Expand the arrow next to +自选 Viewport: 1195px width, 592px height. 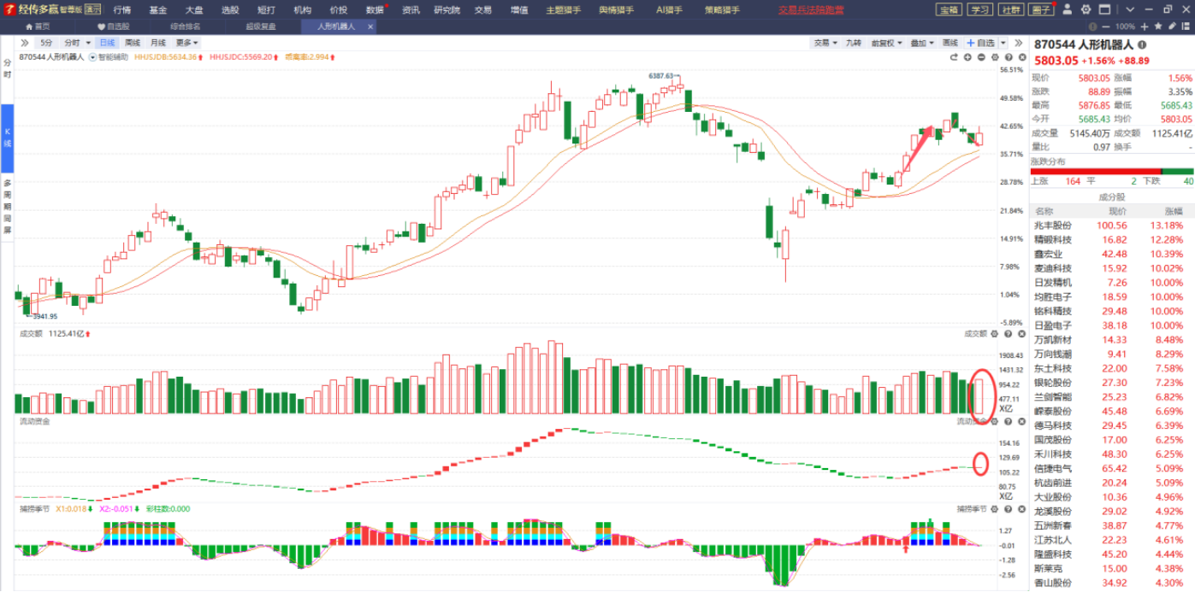(x=1003, y=43)
